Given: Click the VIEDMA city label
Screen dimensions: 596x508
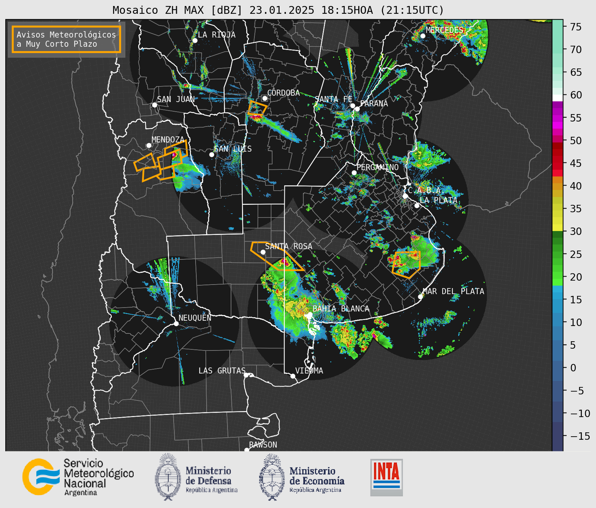Looking at the screenshot, I should click(309, 371).
